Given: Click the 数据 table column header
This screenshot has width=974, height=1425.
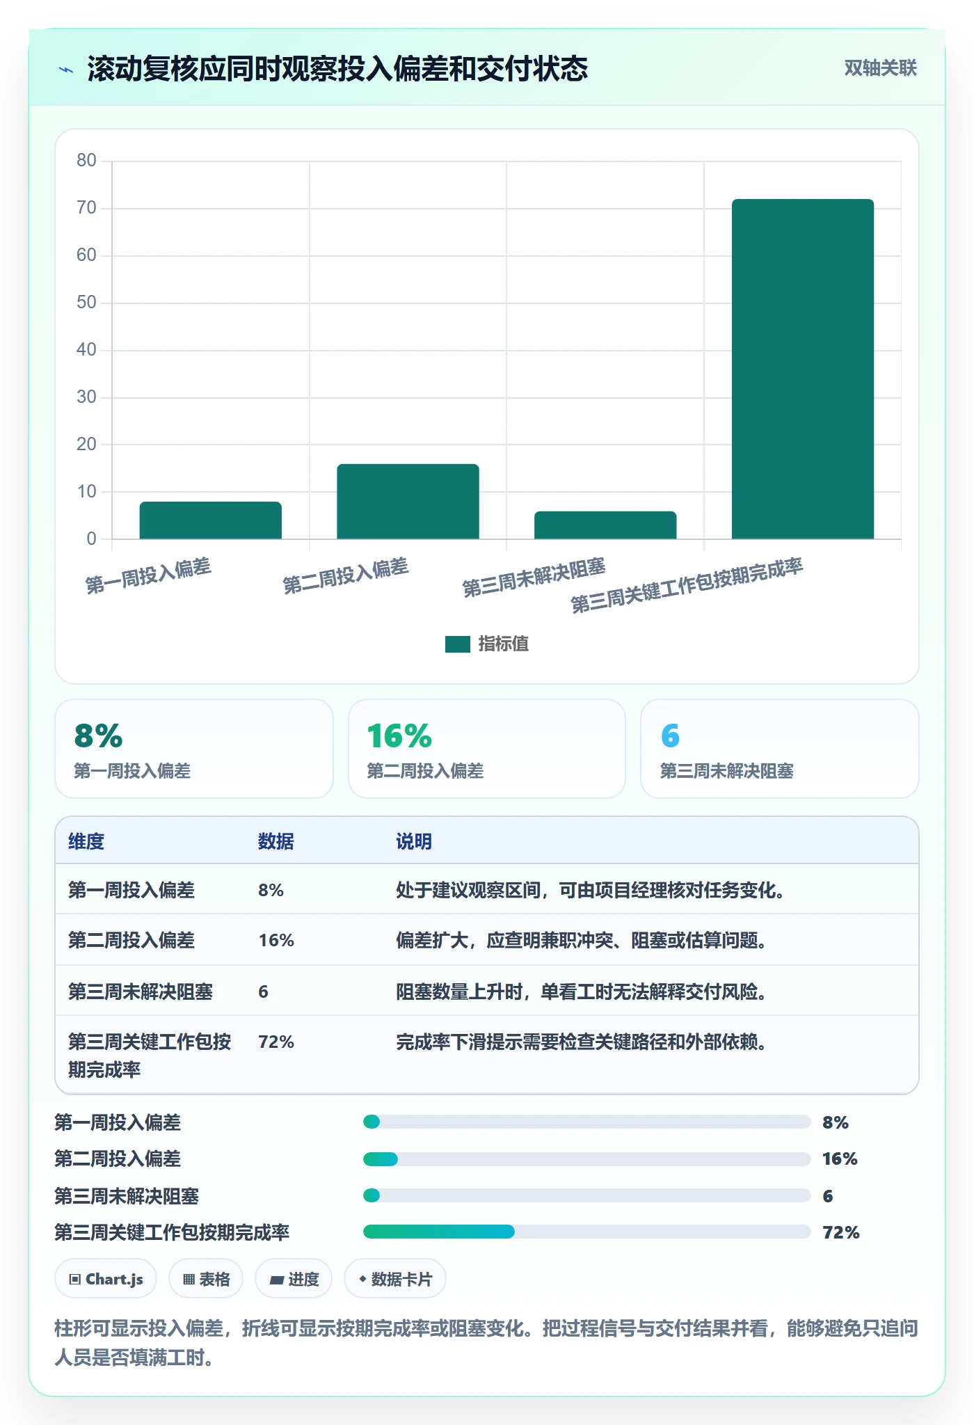Looking at the screenshot, I should click(276, 841).
